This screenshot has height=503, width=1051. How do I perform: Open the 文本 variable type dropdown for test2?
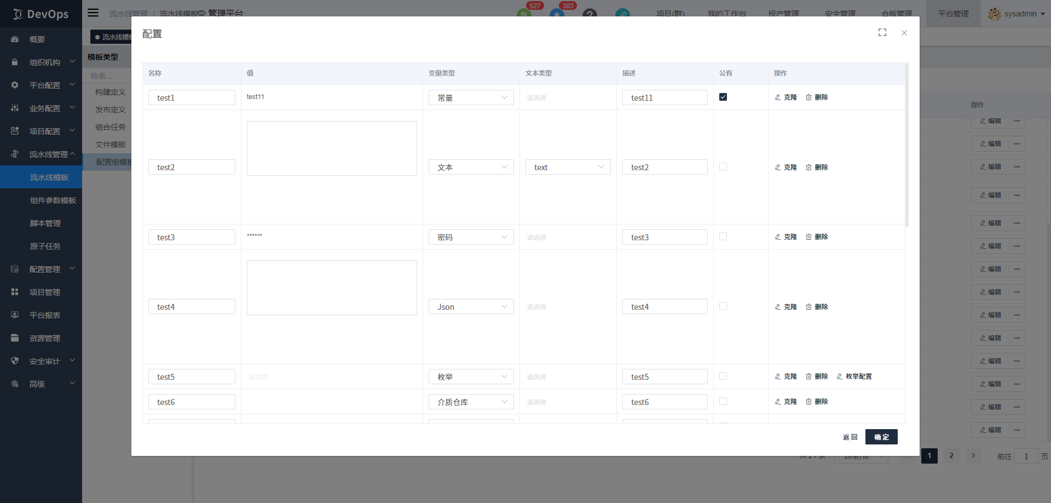471,167
